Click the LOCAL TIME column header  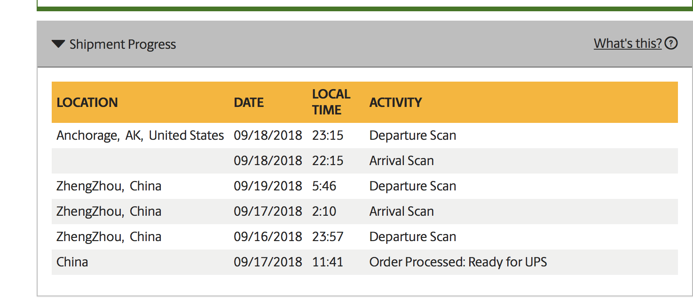(331, 102)
